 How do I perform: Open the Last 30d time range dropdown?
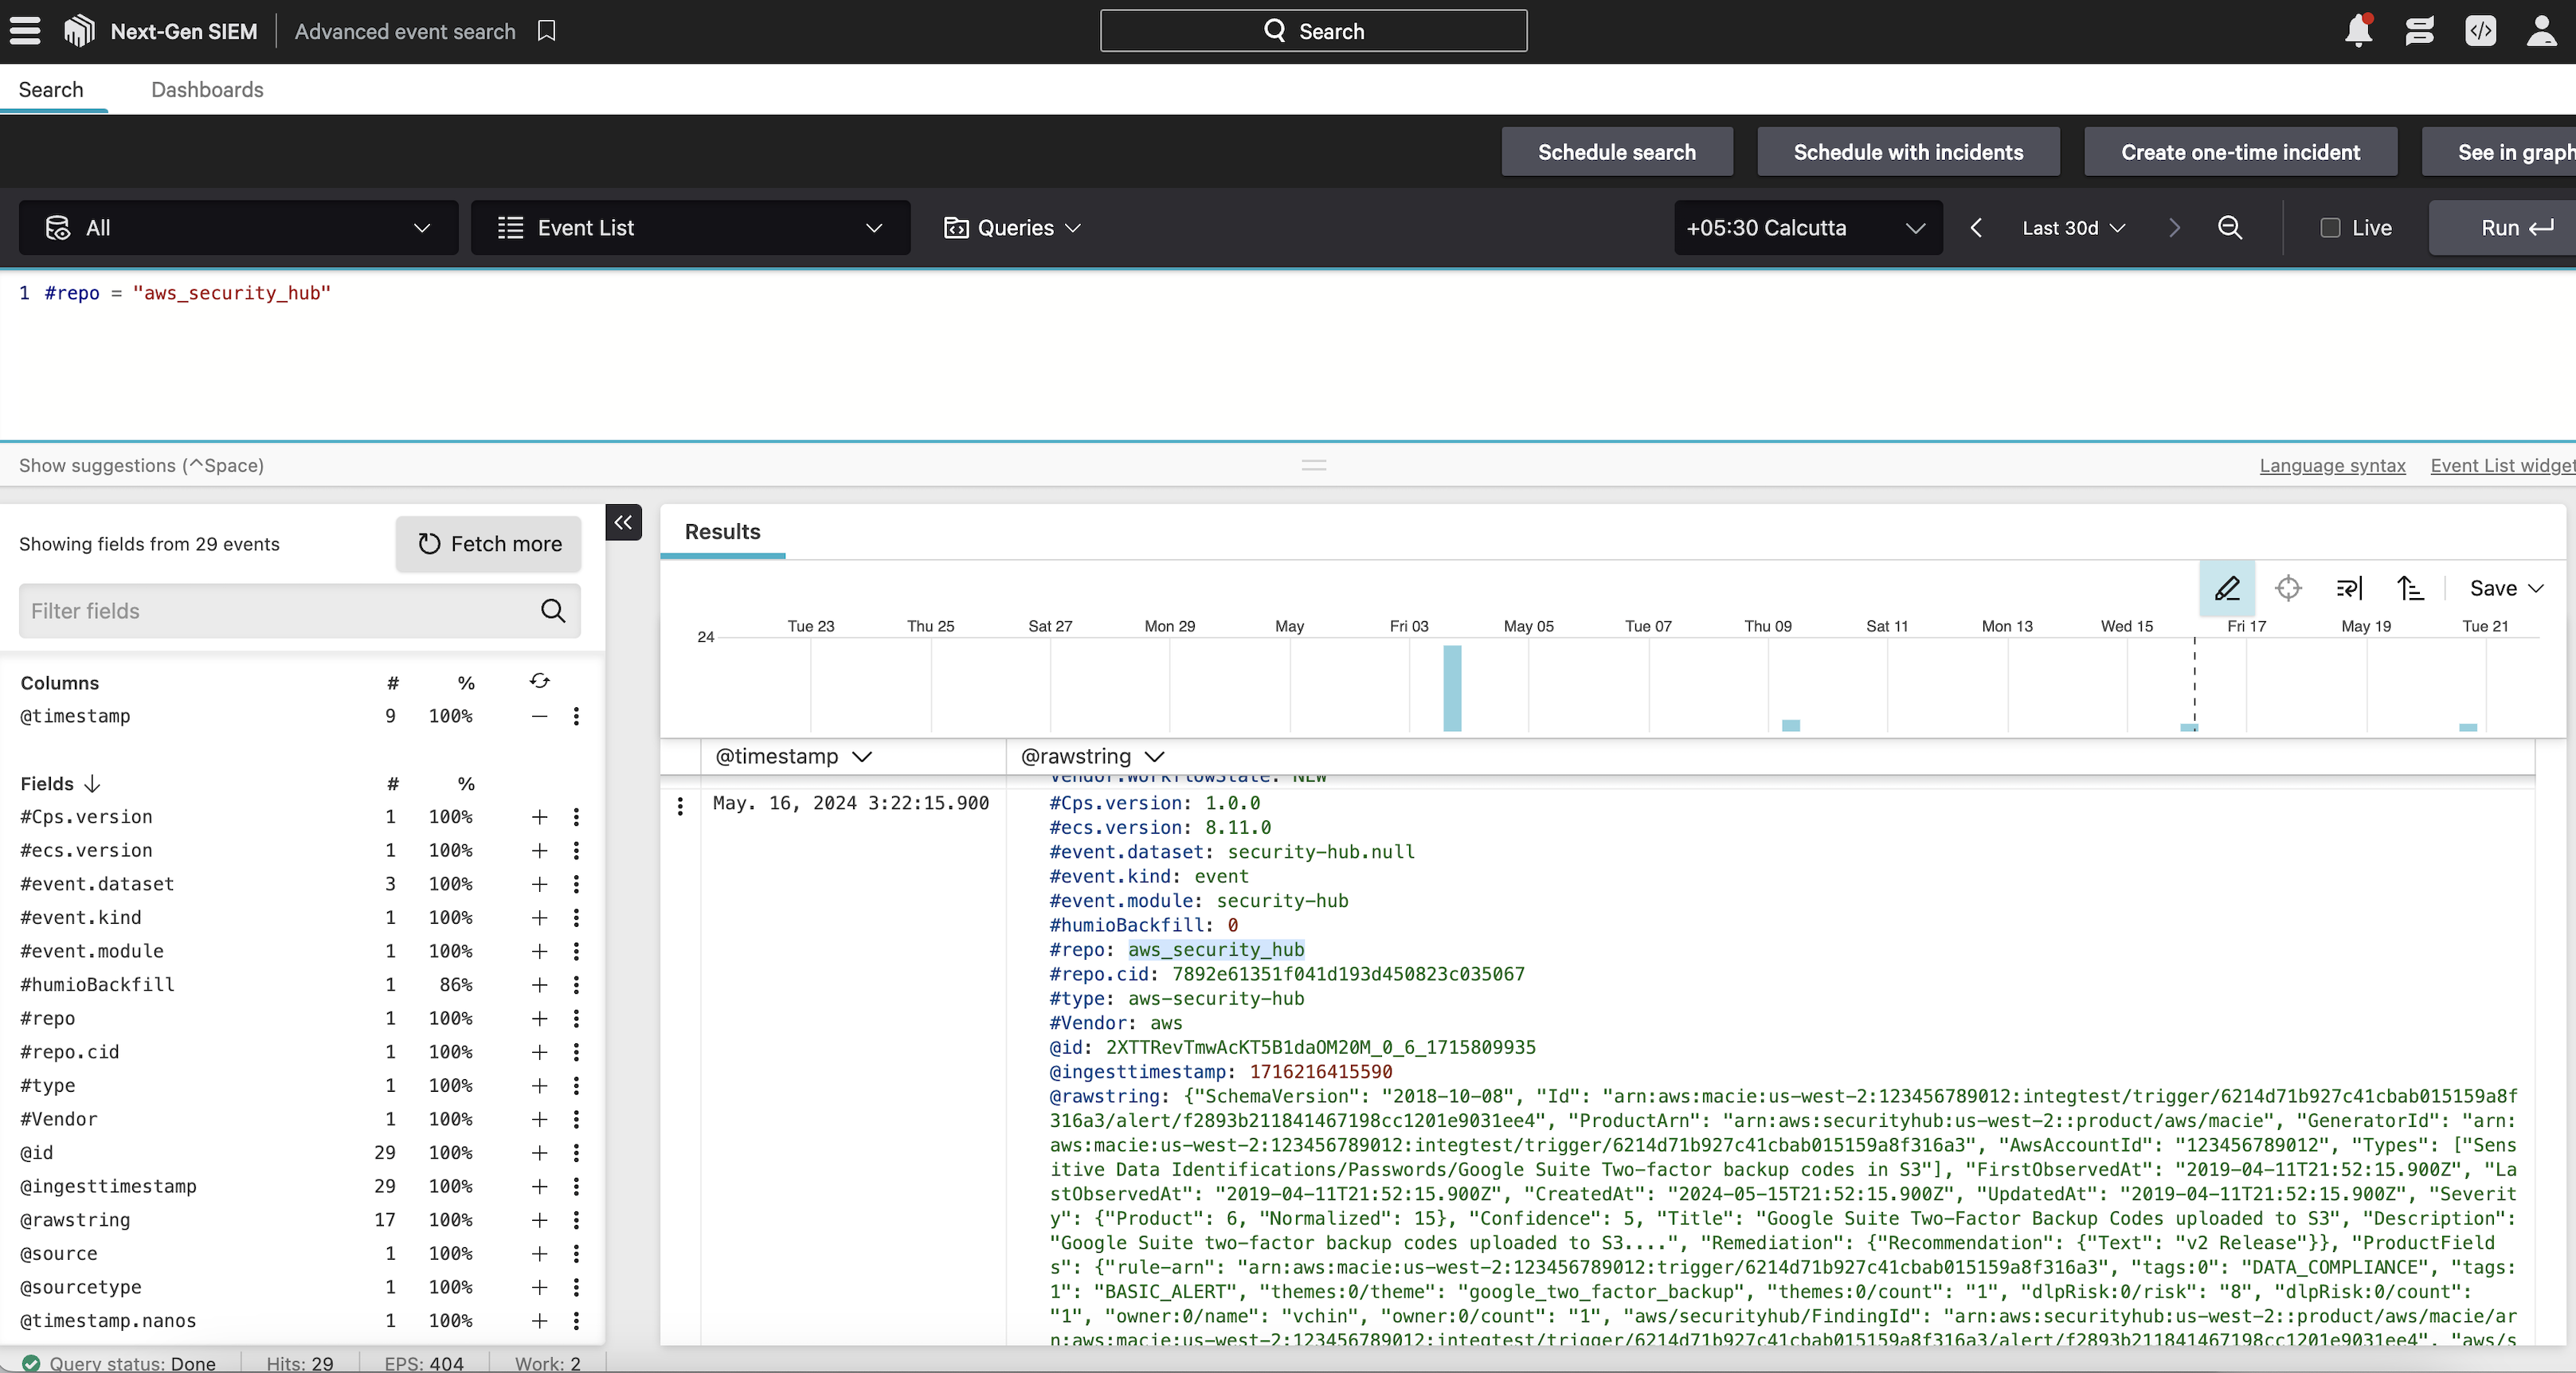2073,228
